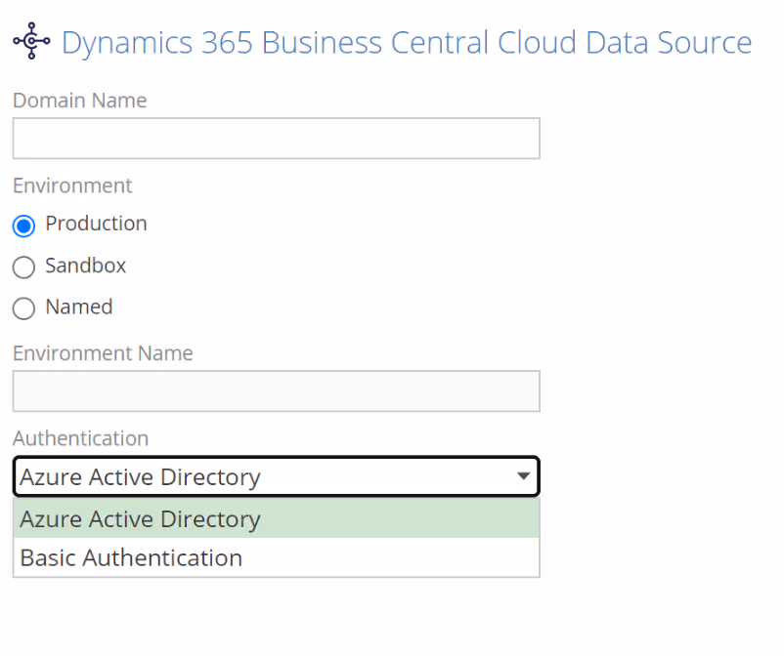Screen dimensions: 784x656
Task: Click the selected Azure Active Directory value in the combo box
Action: (140, 477)
